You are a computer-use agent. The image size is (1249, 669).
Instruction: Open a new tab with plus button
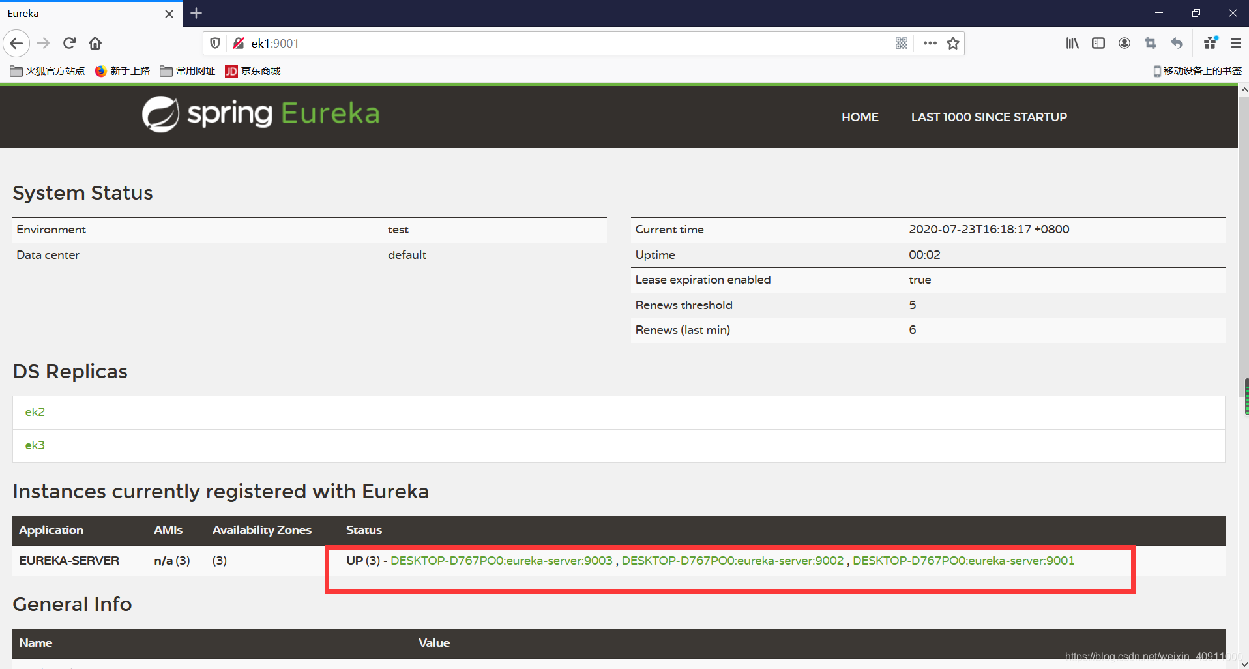point(196,13)
